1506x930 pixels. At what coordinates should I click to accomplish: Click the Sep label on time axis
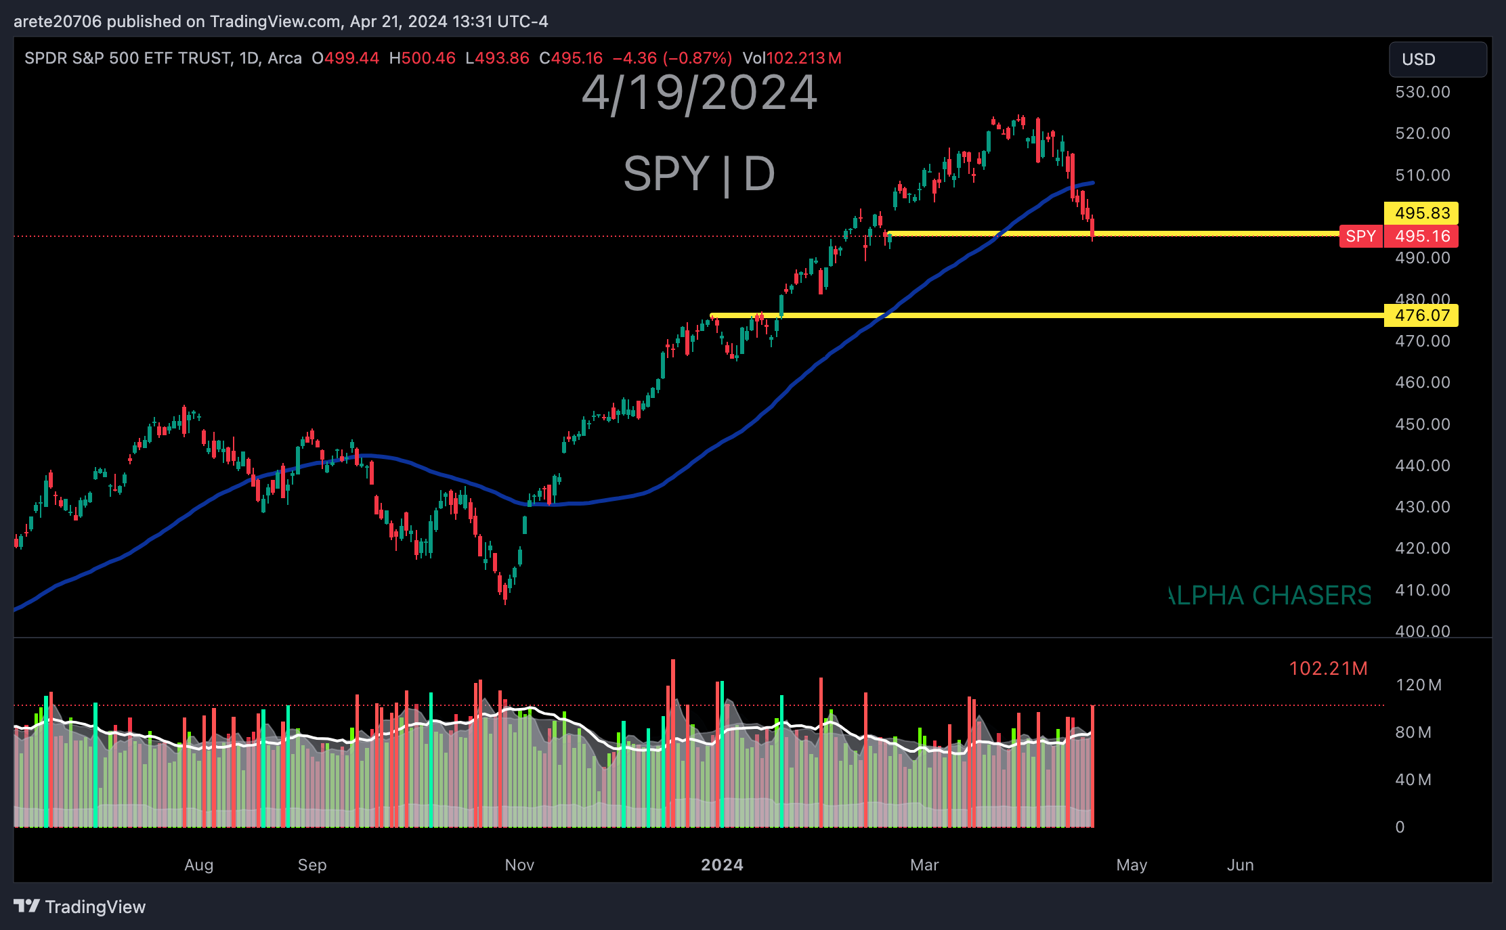pyautogui.click(x=312, y=865)
